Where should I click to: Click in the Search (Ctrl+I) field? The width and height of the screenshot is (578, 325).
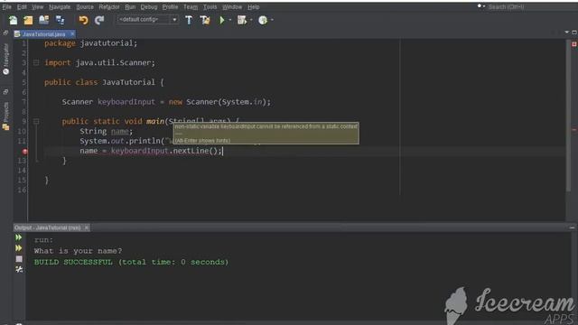pos(531,6)
